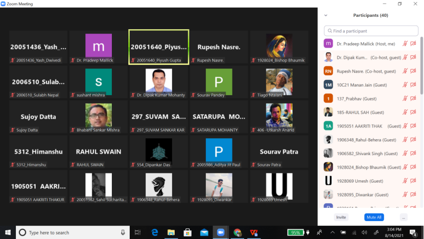The height and width of the screenshot is (239, 424).
Task: Click the participants list scrollbar
Action: coord(421,67)
